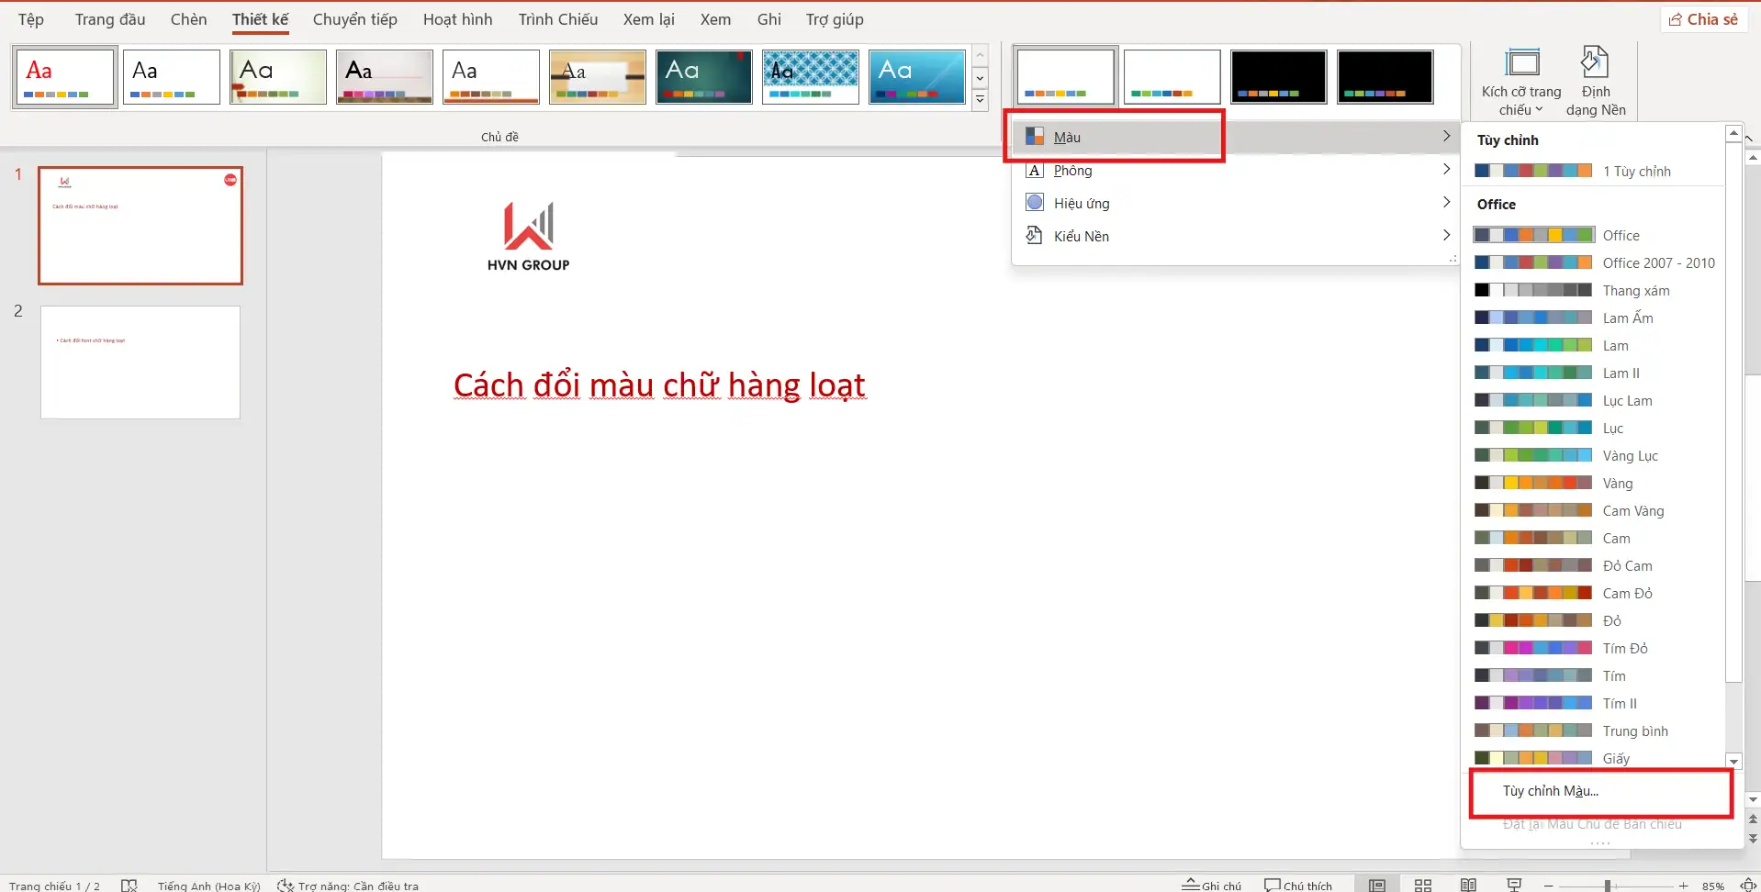The image size is (1761, 892).
Task: Start the slideshow from the status bar
Action: (1515, 884)
